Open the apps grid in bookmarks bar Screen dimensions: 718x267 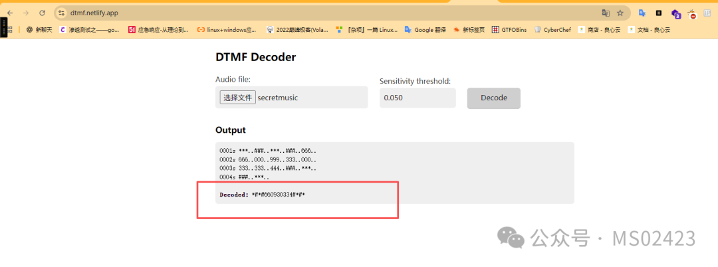point(9,30)
